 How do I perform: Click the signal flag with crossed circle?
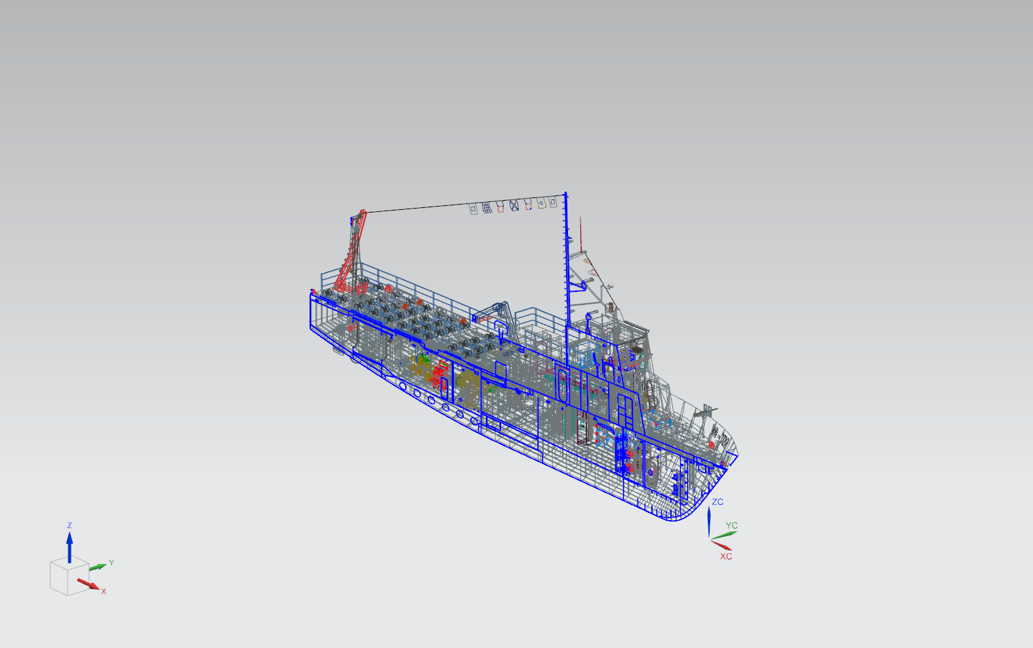pos(514,205)
